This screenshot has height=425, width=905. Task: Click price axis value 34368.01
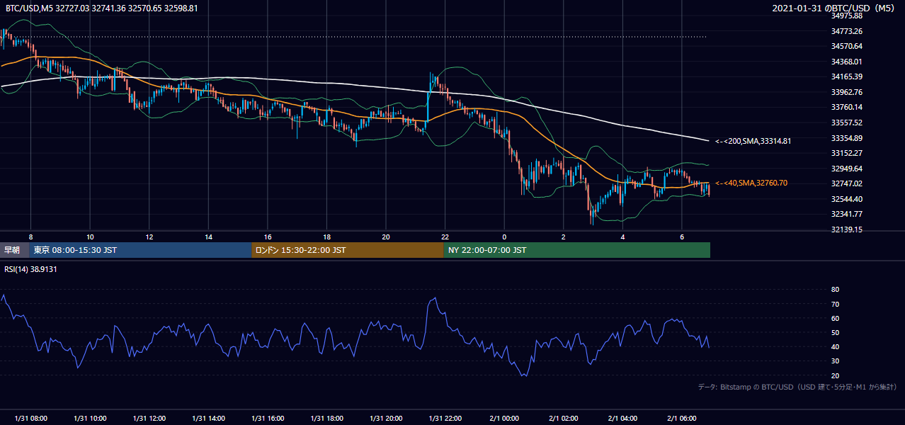847,62
